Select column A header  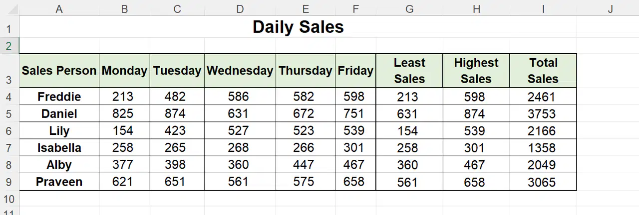click(59, 8)
